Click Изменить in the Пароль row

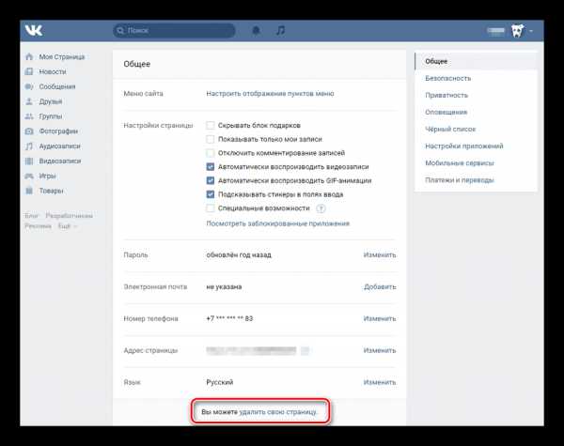pyautogui.click(x=380, y=254)
